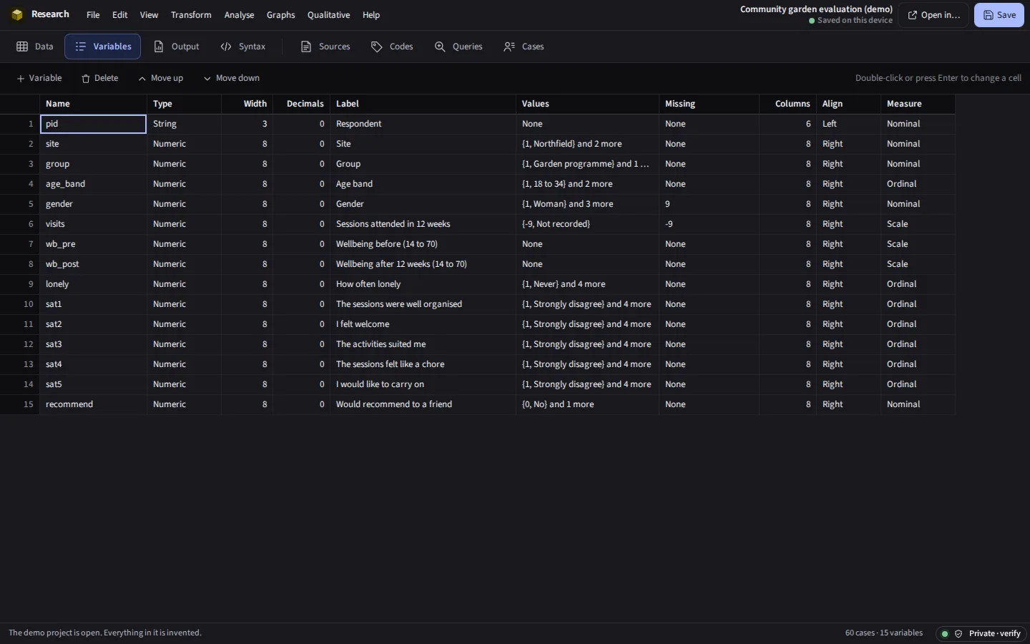Delete the selected variable

[100, 78]
